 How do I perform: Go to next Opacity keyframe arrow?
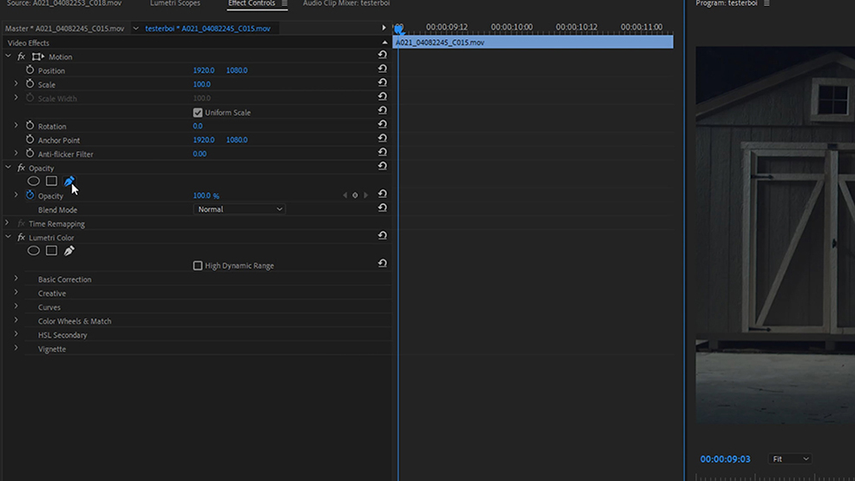tap(366, 195)
